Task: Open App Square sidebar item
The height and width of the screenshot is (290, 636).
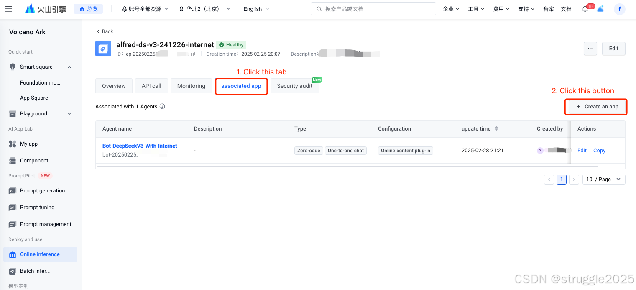Action: coord(34,98)
